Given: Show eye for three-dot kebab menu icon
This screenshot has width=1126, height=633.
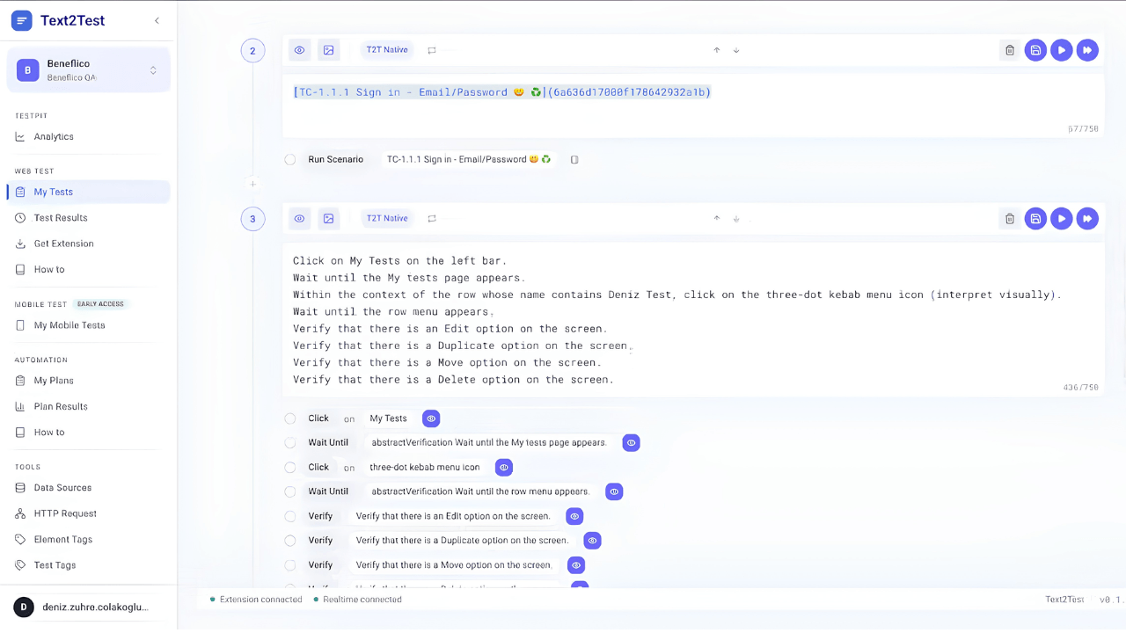Looking at the screenshot, I should pyautogui.click(x=504, y=468).
